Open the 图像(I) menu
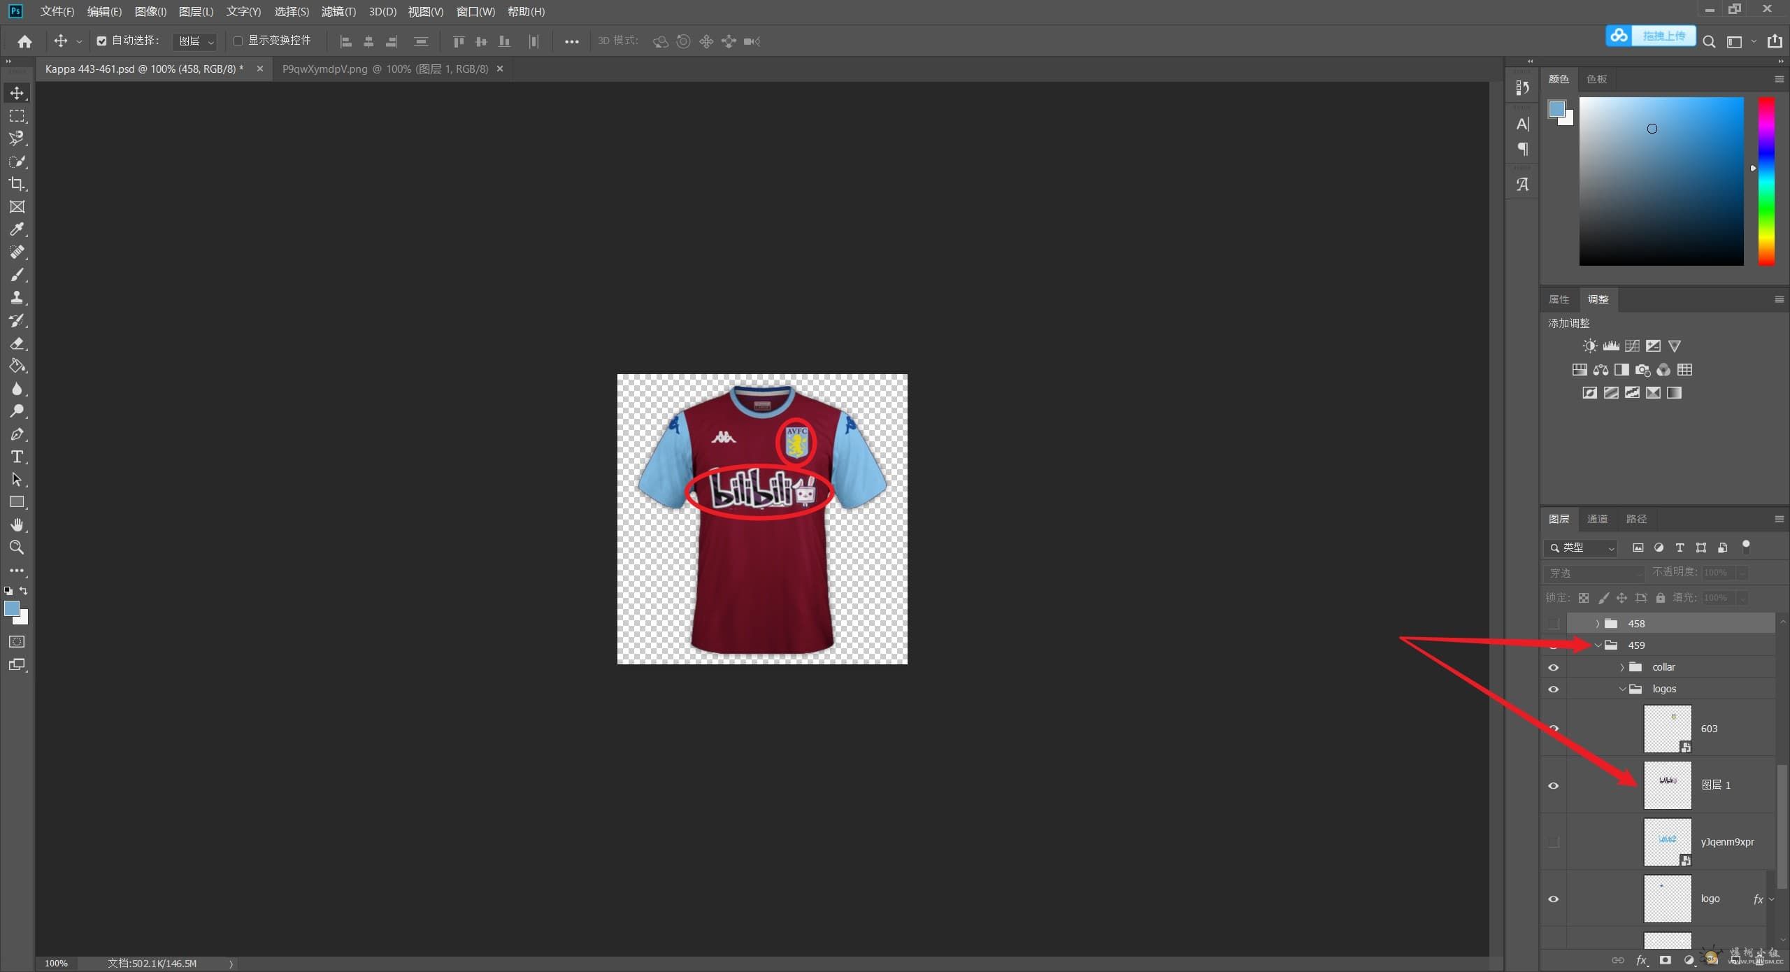 pyautogui.click(x=150, y=11)
